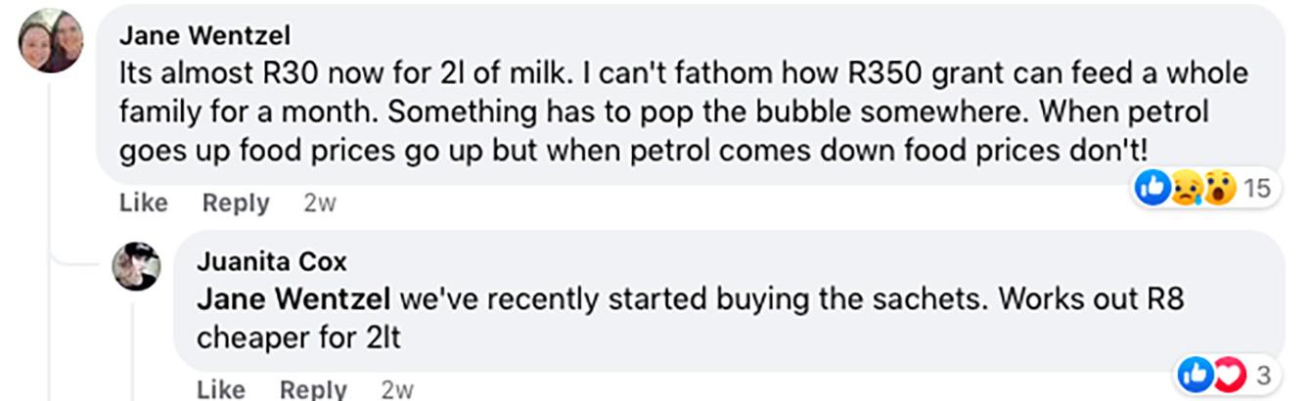Reply to Juanita Cox's comment
The width and height of the screenshot is (1308, 401).
[313, 389]
